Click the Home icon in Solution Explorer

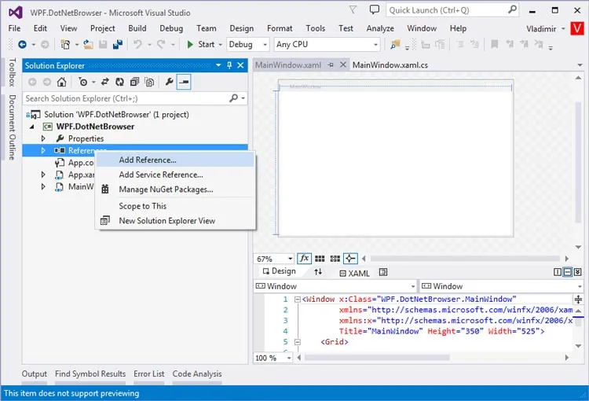pos(61,82)
